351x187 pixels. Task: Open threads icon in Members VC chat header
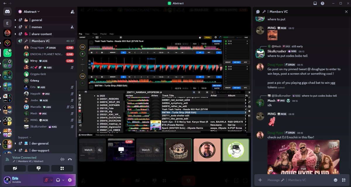tap(258, 12)
